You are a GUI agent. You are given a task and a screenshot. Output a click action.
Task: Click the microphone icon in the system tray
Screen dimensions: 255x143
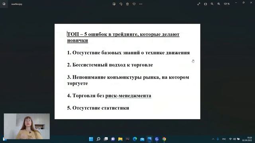(218, 139)
